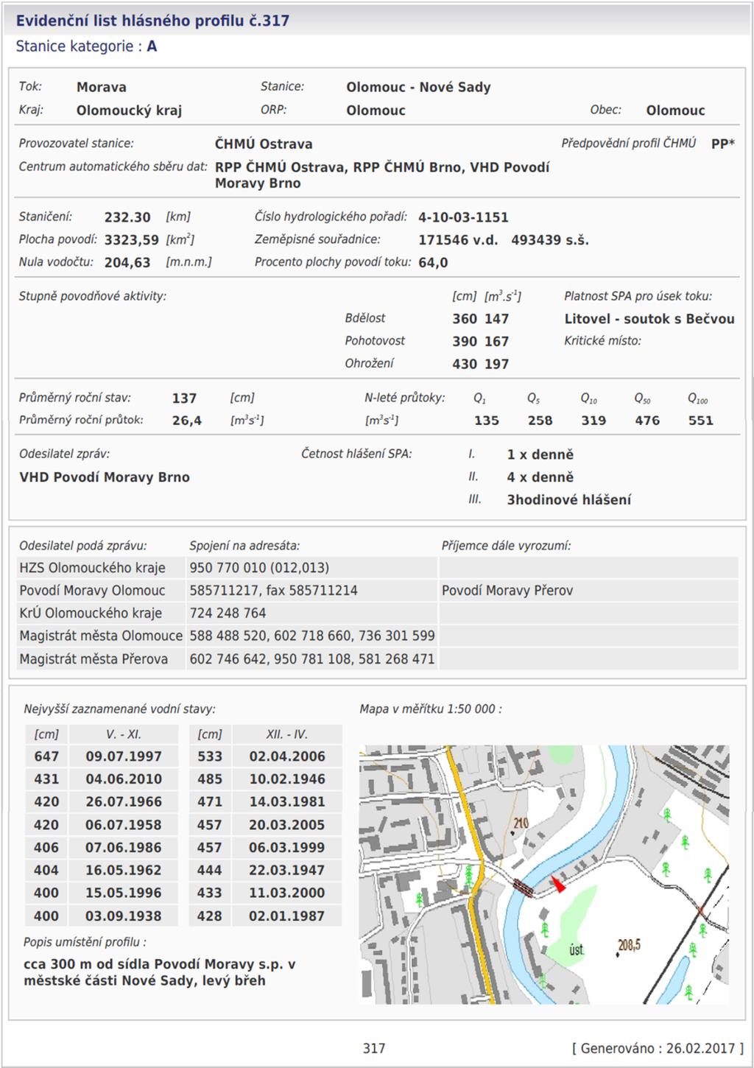754x1068 pixels.
Task: Click the profile location description starting "cca 300 m"
Action: [160, 972]
